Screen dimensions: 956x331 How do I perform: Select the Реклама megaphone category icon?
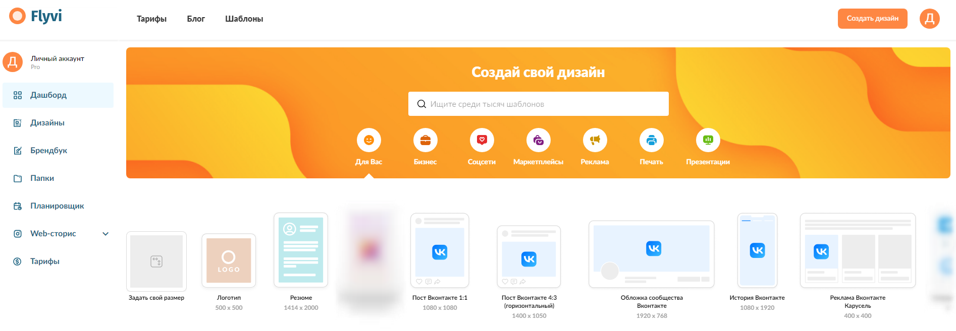tap(595, 140)
